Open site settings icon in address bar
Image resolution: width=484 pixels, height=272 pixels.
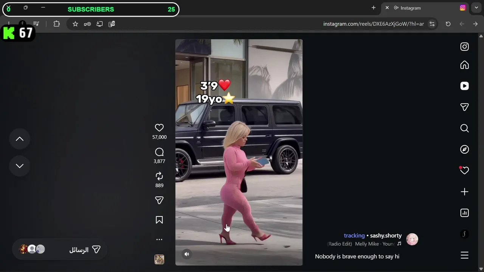click(432, 24)
